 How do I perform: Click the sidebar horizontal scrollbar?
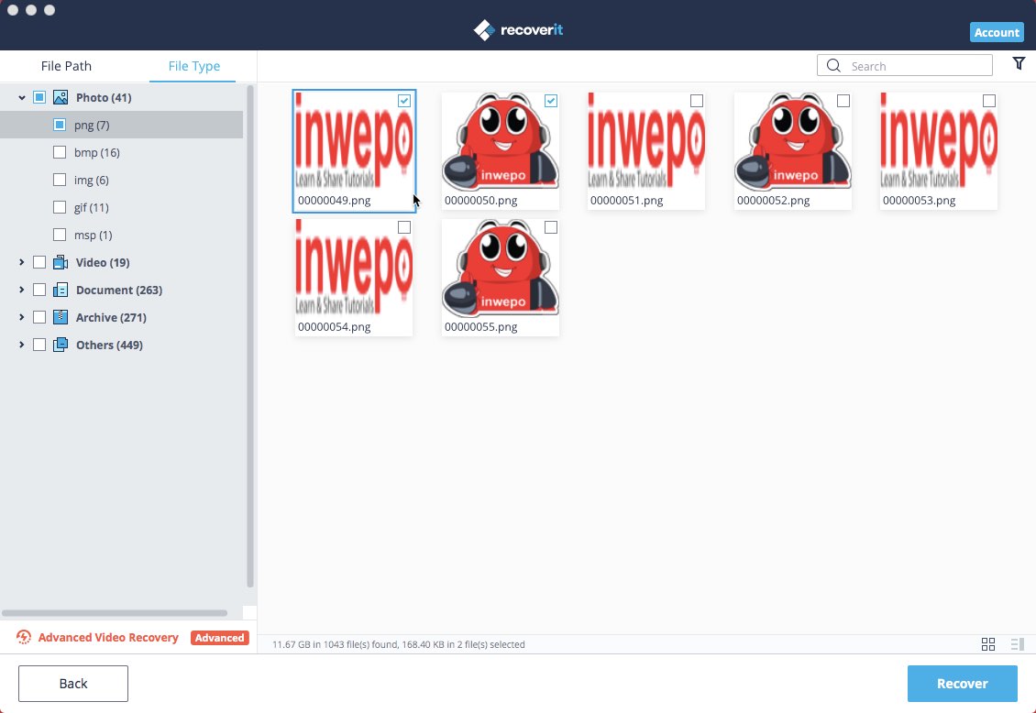coord(115,613)
